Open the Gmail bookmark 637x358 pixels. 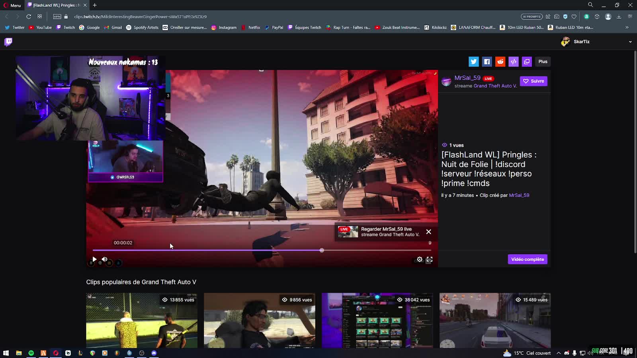coord(113,27)
